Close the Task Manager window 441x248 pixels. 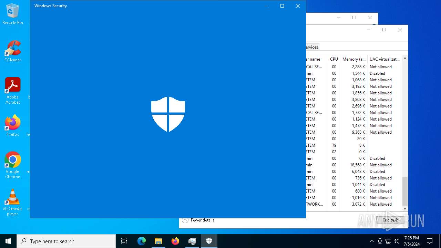(400, 30)
